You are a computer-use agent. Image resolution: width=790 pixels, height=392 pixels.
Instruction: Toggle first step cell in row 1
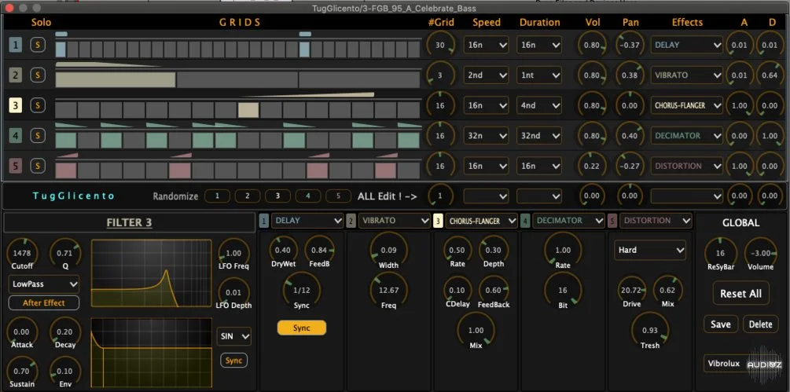coord(61,49)
